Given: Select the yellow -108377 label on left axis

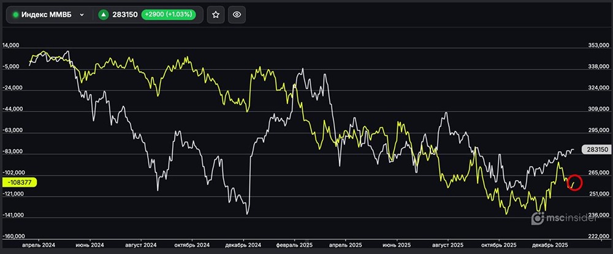Looking at the screenshot, I should (x=19, y=182).
